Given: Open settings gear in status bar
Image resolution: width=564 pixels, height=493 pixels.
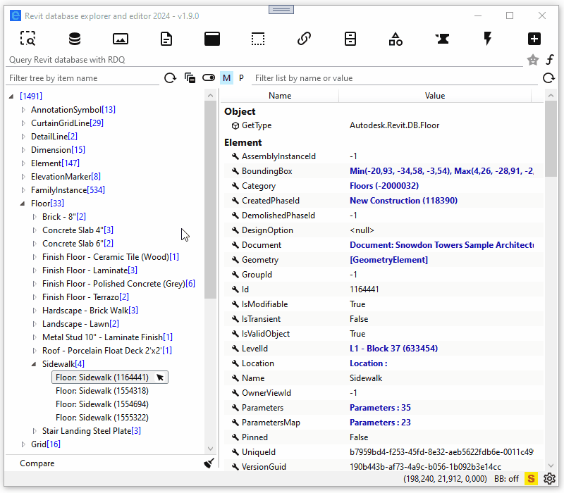Looking at the screenshot, I should click(549, 479).
